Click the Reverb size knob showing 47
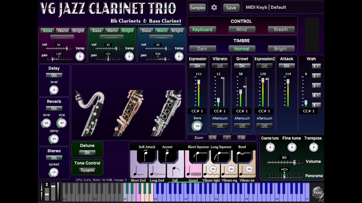Viewport: 362px width, 203px height. pyautogui.click(x=62, y=123)
